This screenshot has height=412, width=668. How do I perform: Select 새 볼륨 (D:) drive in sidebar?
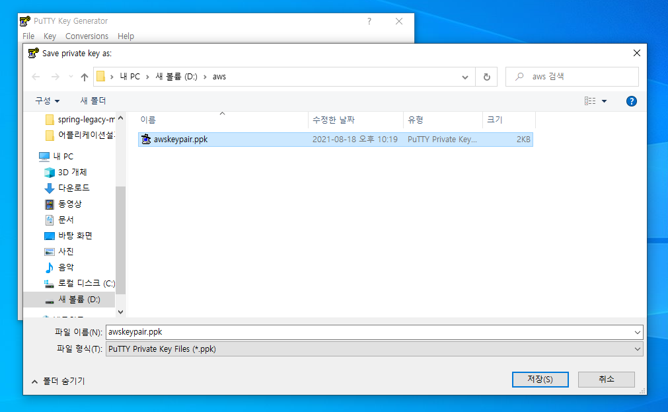[x=69, y=300]
